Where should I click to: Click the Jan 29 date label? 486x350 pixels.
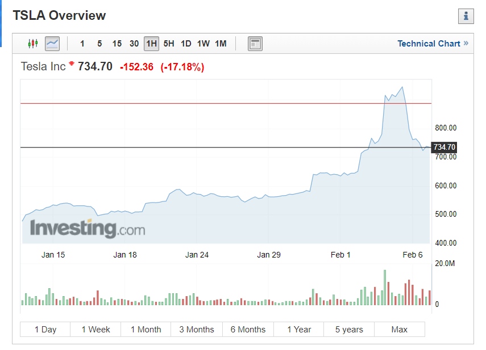pos(269,255)
